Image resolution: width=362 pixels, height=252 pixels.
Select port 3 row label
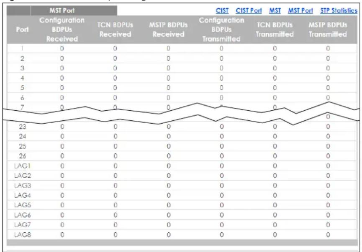[x=22, y=68]
